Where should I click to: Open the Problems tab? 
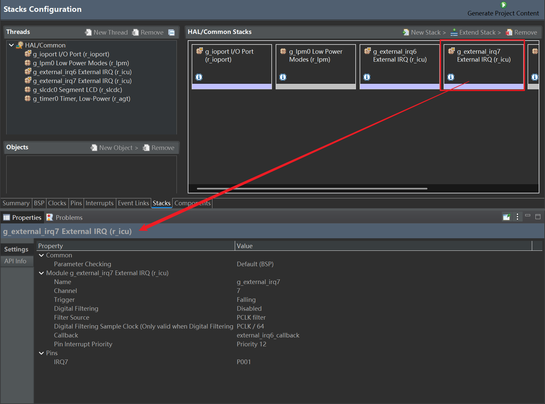pos(65,217)
